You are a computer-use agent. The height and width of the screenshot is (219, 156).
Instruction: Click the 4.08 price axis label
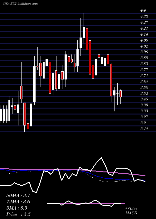144,40
